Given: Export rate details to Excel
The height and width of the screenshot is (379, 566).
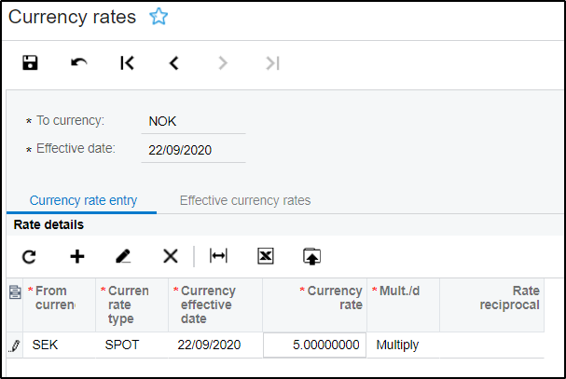Looking at the screenshot, I should pyautogui.click(x=265, y=256).
